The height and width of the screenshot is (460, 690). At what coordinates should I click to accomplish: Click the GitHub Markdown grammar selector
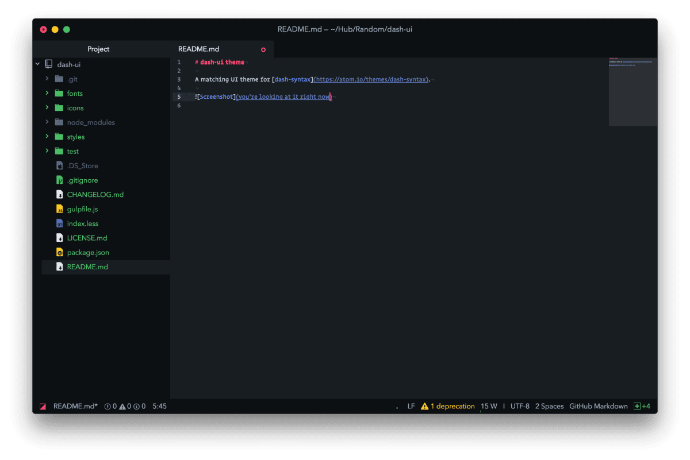pyautogui.click(x=599, y=406)
